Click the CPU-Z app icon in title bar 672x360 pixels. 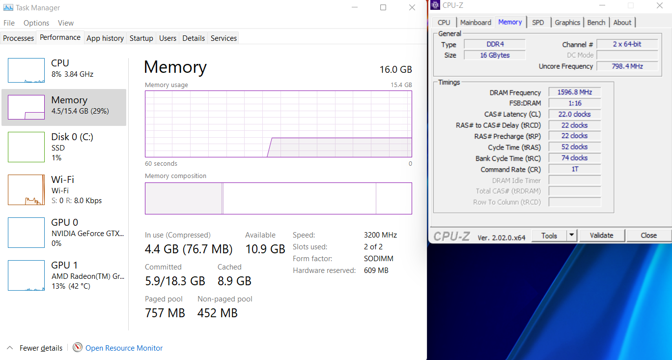click(x=435, y=5)
